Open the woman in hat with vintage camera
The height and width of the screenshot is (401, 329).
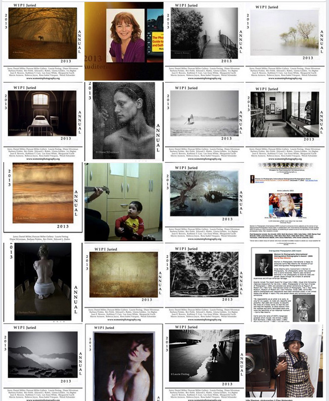point(284,362)
